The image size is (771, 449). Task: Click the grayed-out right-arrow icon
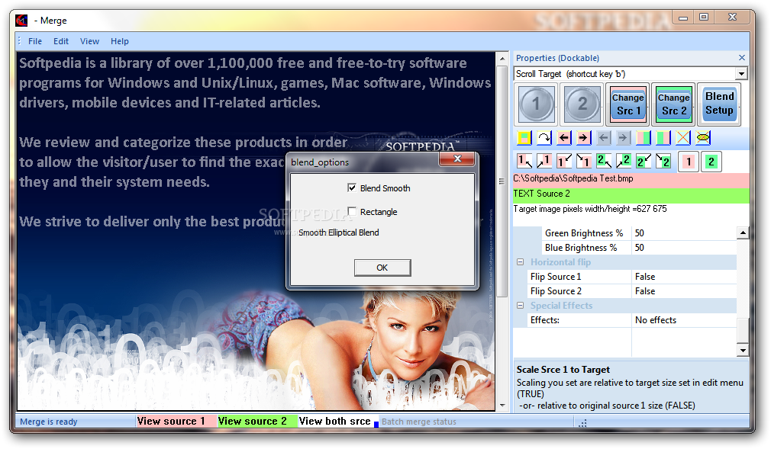[x=624, y=138]
